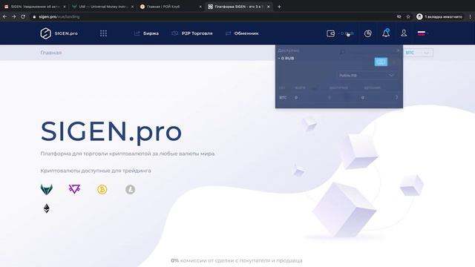This screenshot has width=475, height=267.
Task: Click the incognito tab indicator
Action: (x=439, y=16)
